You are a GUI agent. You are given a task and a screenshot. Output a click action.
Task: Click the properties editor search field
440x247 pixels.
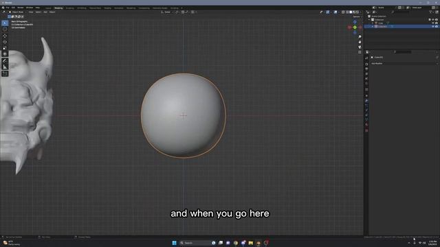click(x=403, y=52)
